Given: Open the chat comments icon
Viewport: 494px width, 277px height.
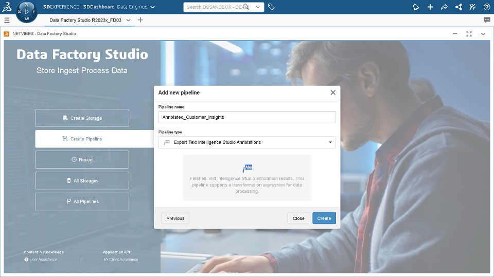Looking at the screenshot, I should (x=487, y=20).
